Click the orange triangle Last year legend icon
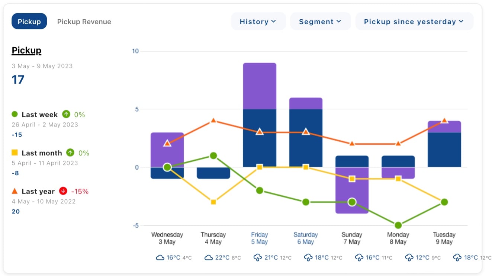 click(x=15, y=191)
